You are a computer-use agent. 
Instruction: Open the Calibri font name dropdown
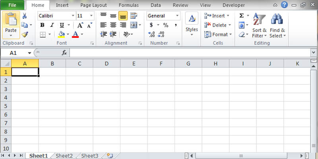click(x=73, y=16)
